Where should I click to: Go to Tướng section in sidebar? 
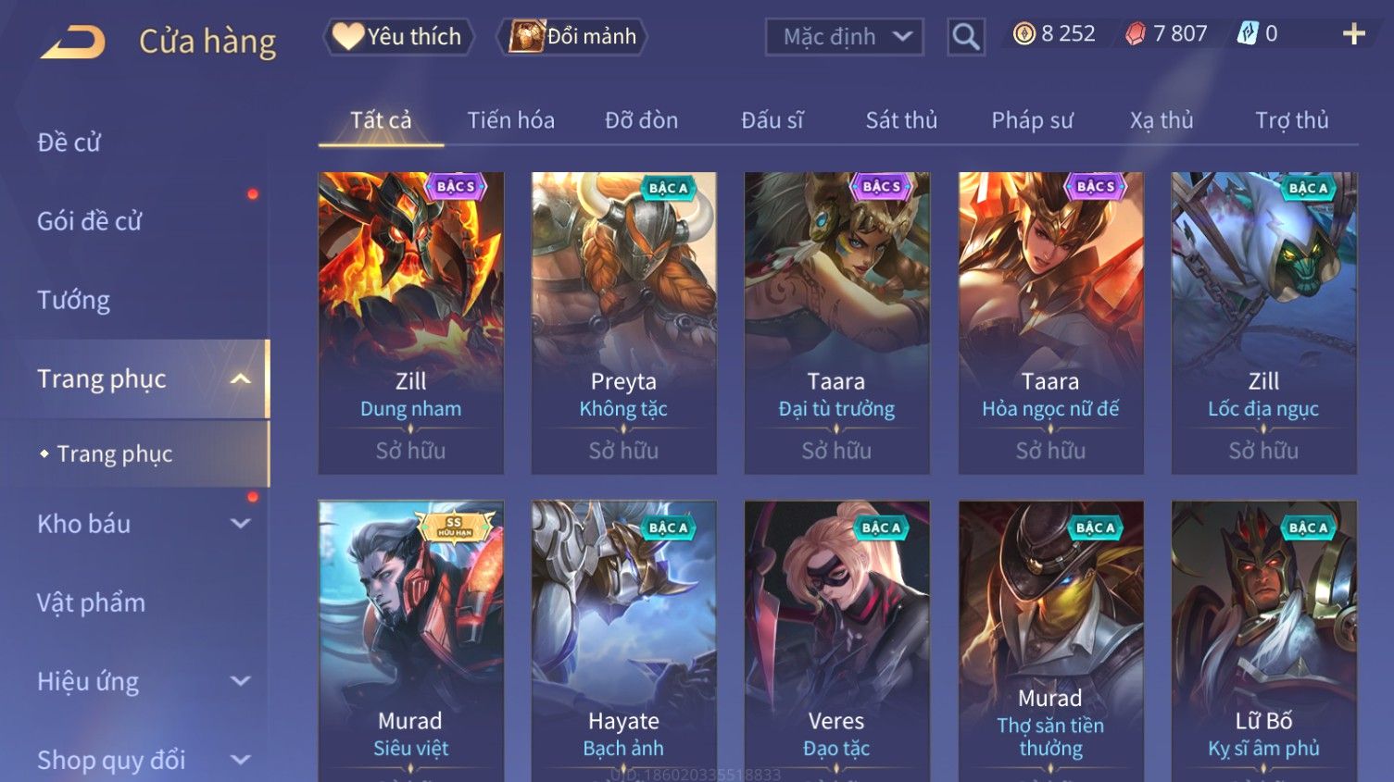(x=73, y=300)
